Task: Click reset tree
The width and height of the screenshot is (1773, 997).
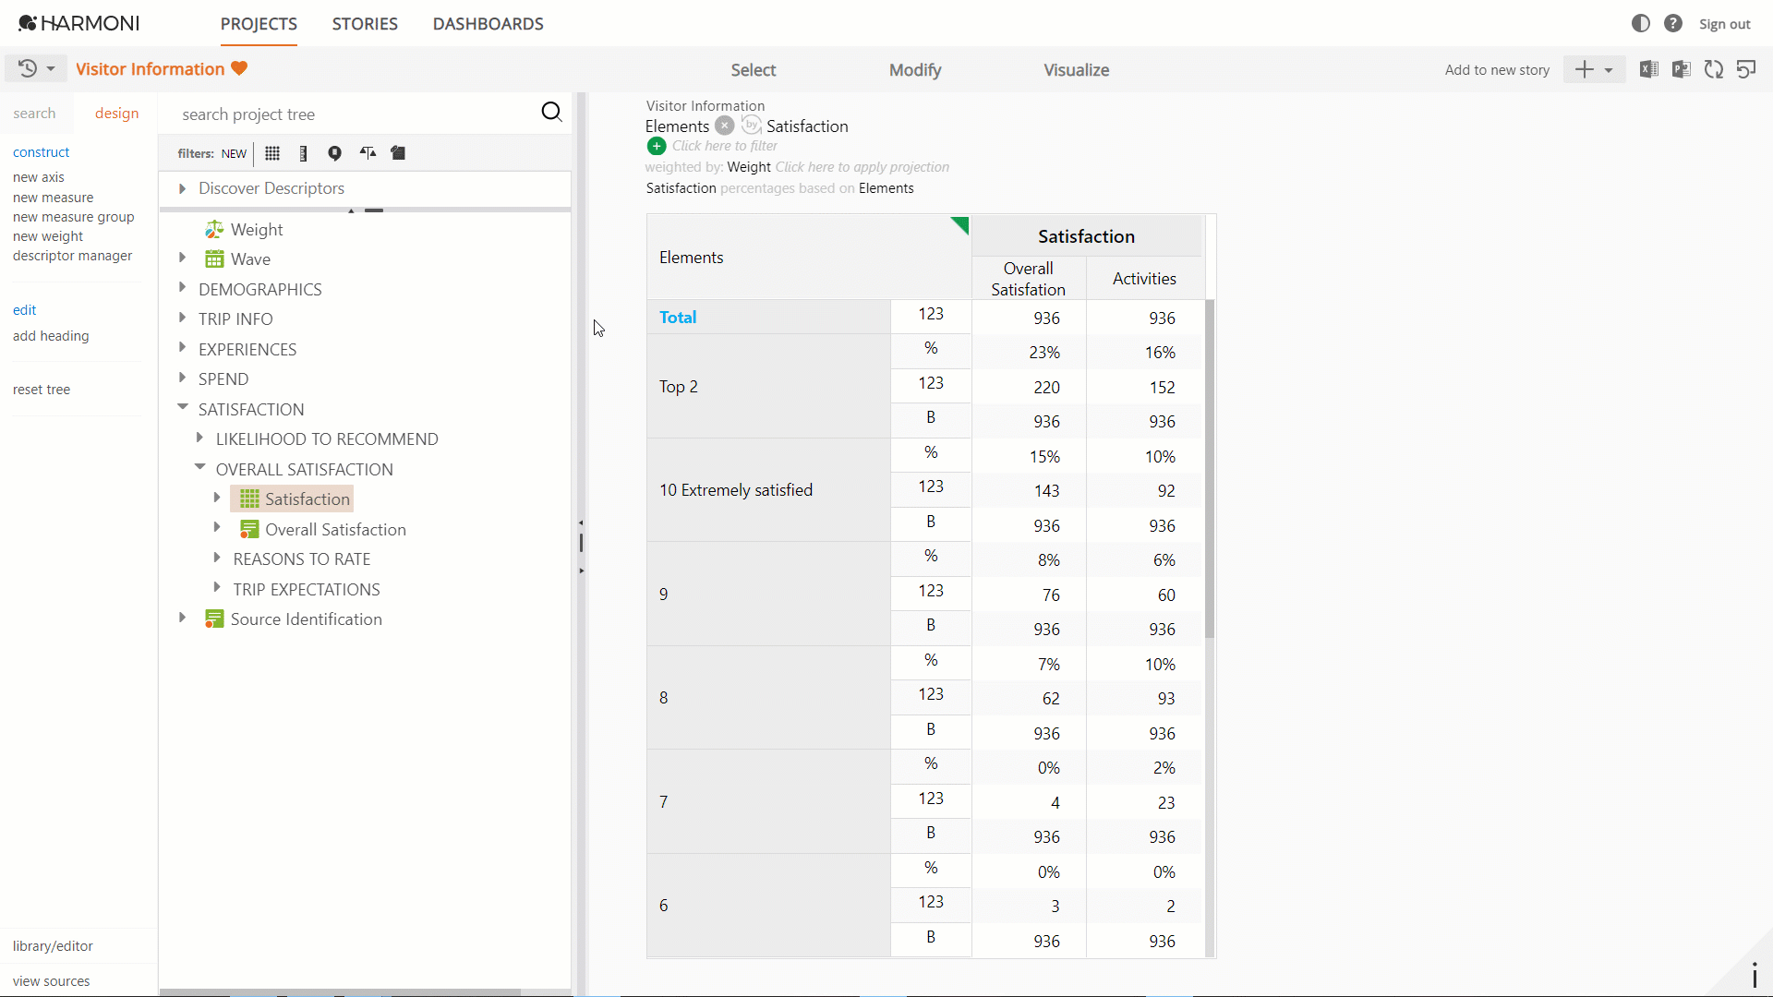Action: [x=42, y=390]
